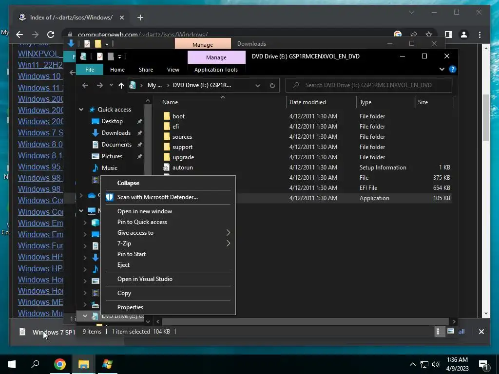The height and width of the screenshot is (374, 499).
Task: Collapse the This PC tree node
Action: coord(81,210)
